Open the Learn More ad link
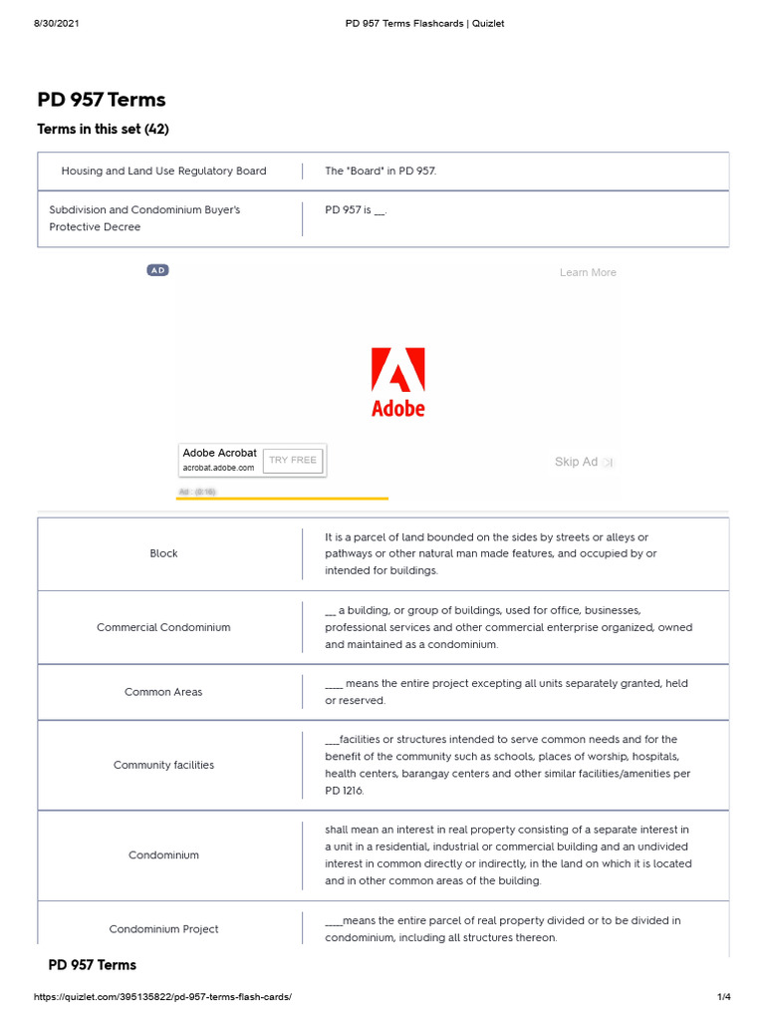 588,272
